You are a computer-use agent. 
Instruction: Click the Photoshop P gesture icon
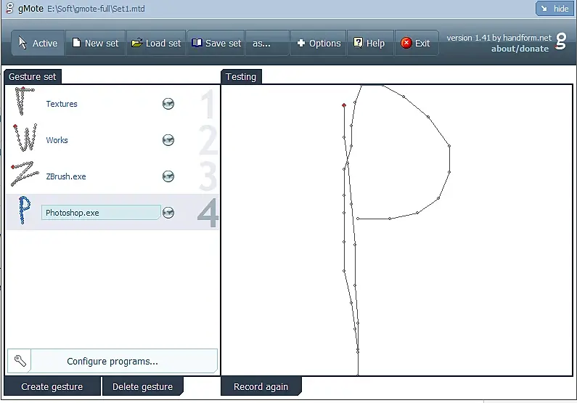[x=24, y=210]
